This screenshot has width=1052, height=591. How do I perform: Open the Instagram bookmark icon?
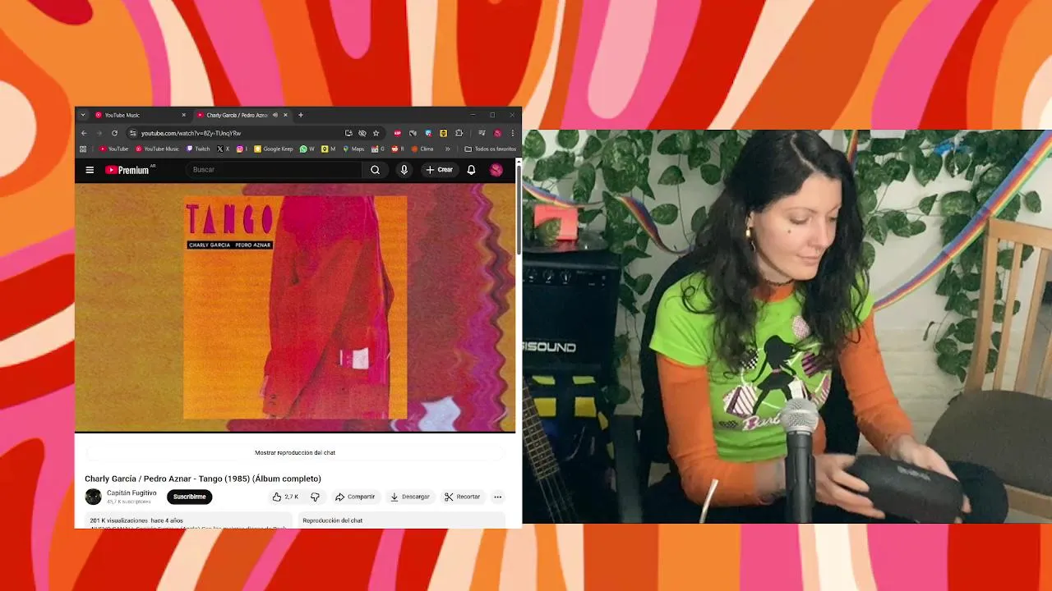(241, 149)
